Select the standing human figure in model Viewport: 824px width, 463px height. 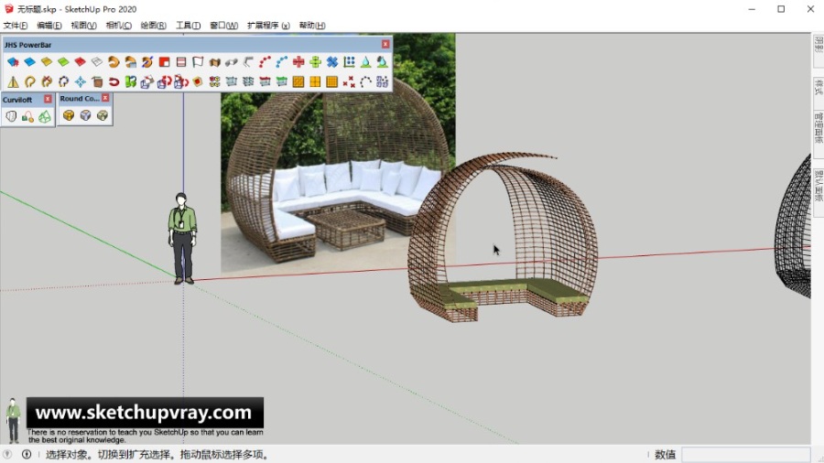click(182, 239)
